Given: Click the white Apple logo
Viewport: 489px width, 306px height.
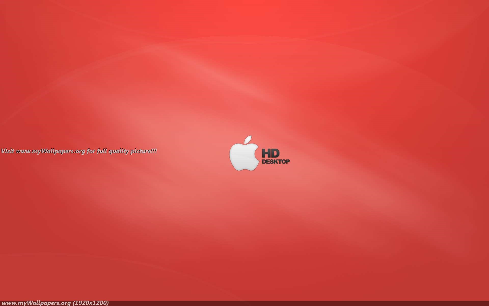Looking at the screenshot, I should (244, 153).
